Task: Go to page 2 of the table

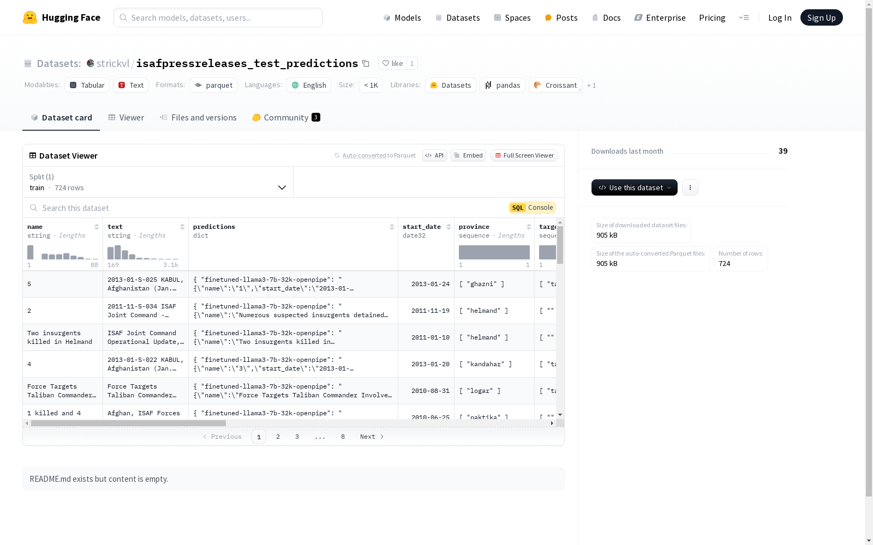Action: tap(278, 437)
